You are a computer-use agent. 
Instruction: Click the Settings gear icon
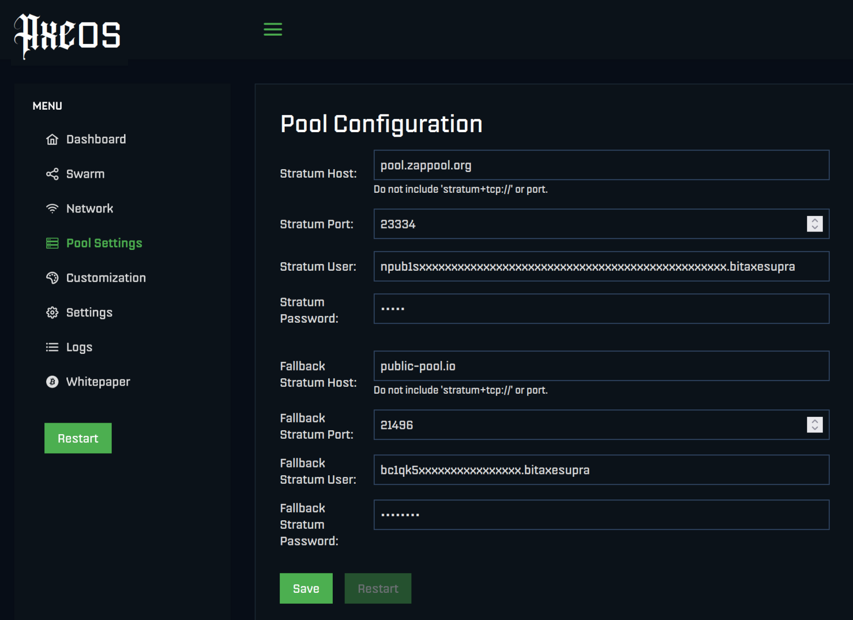(x=52, y=312)
